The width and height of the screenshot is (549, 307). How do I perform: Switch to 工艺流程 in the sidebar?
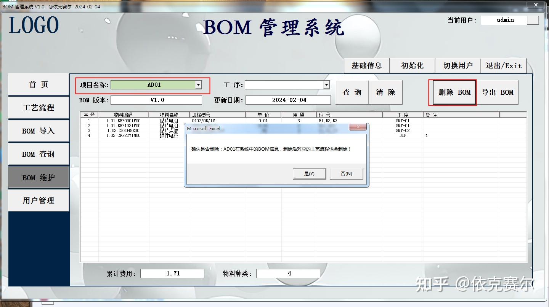pos(38,107)
